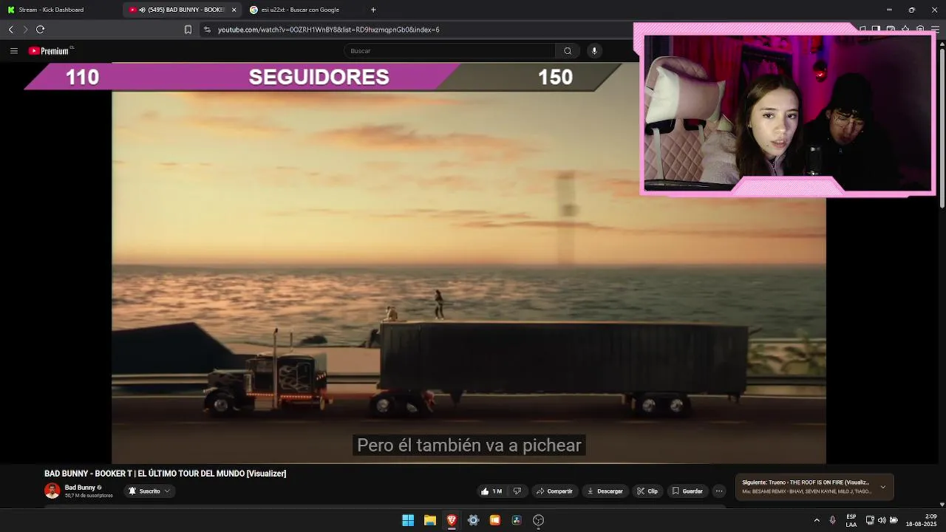946x532 pixels.
Task: Reload the page with the refresh icon
Action: 40,30
